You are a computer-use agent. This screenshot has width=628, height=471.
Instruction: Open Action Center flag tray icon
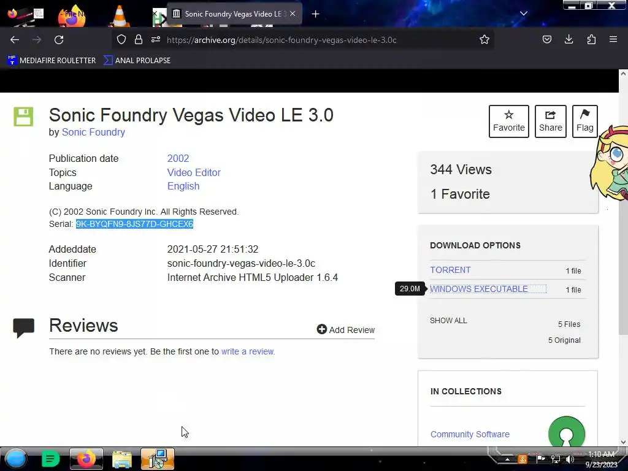click(x=540, y=459)
